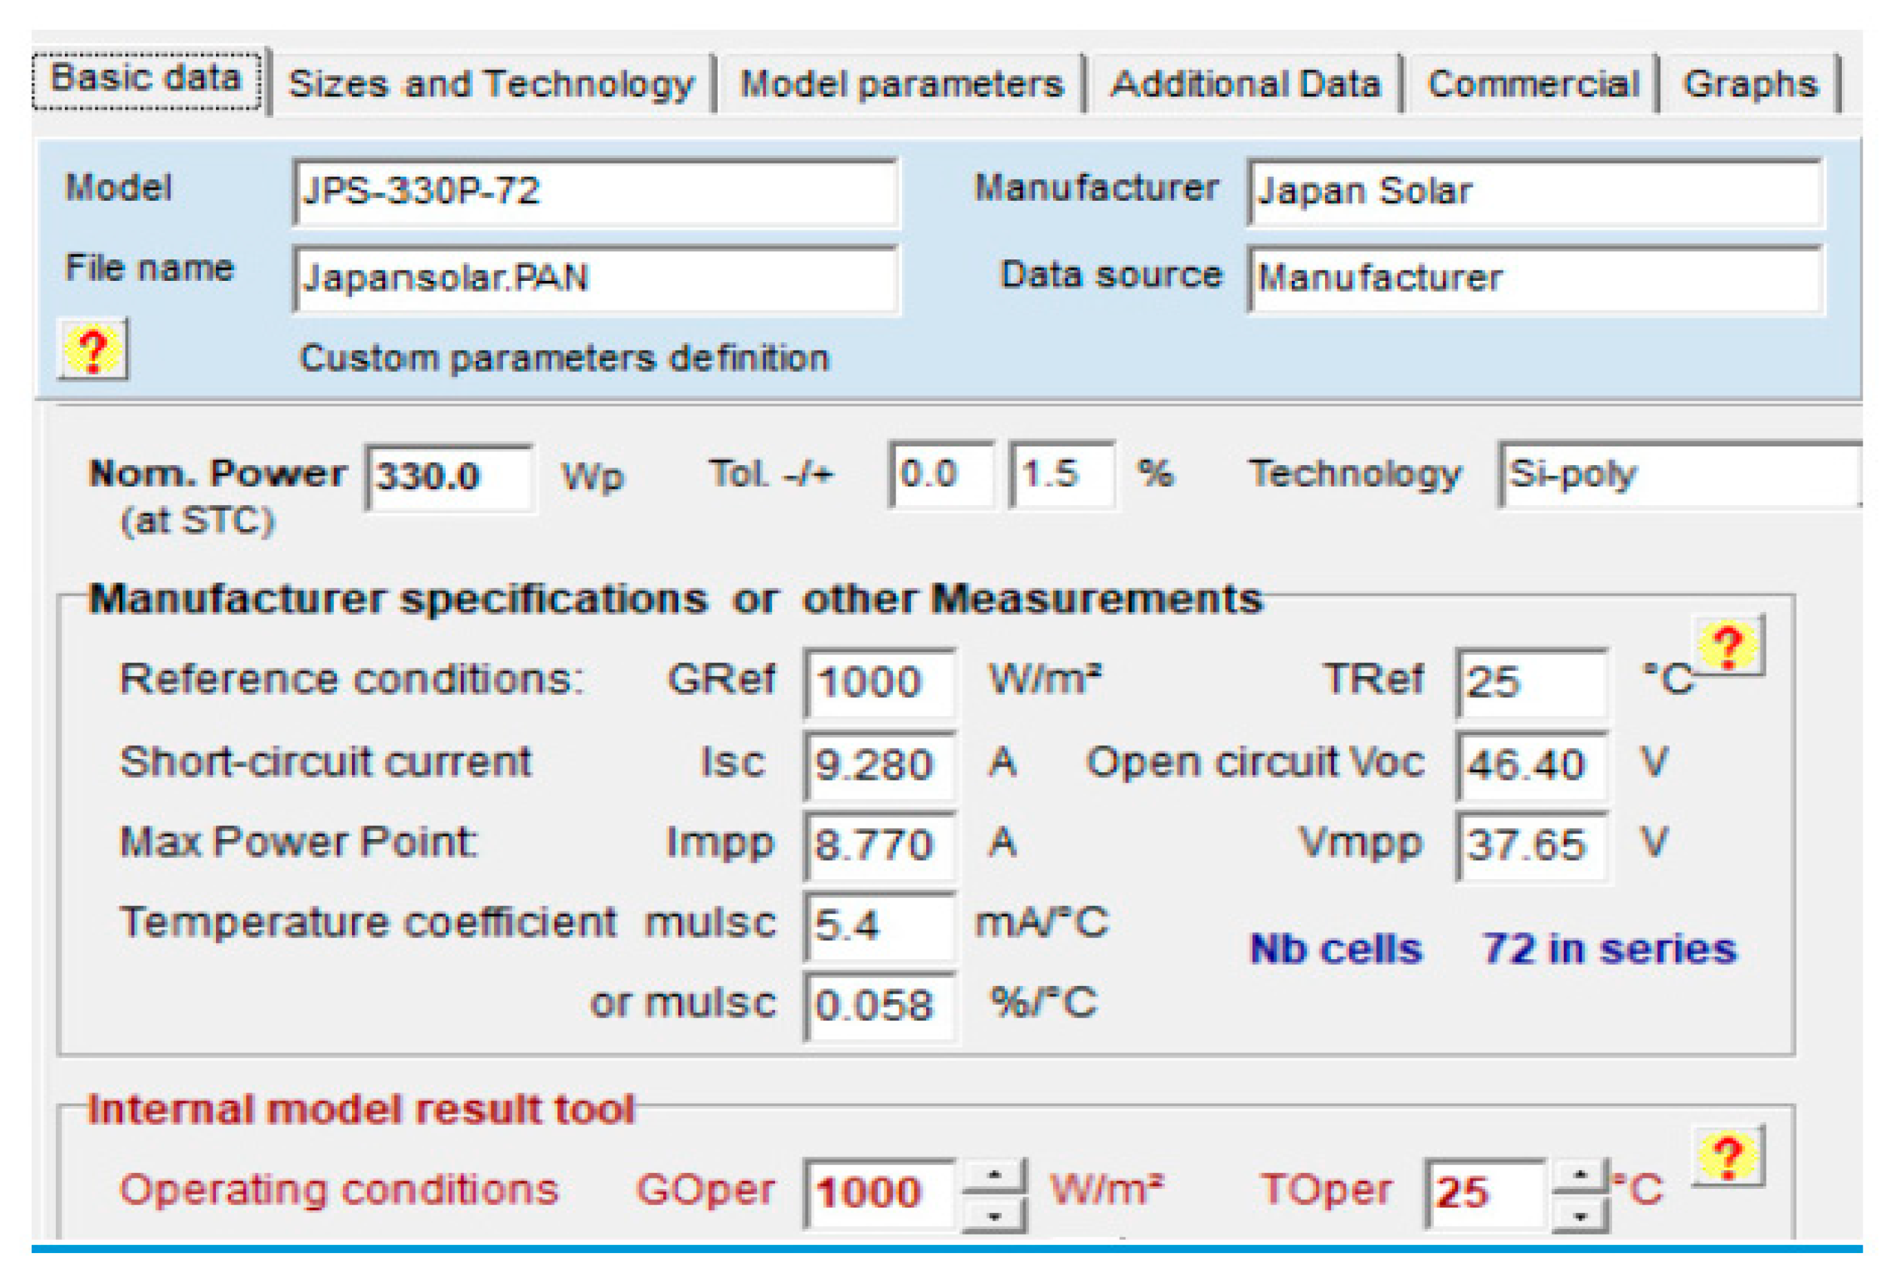1886x1280 pixels.
Task: Go to the Additional Data tab
Action: click(1245, 84)
